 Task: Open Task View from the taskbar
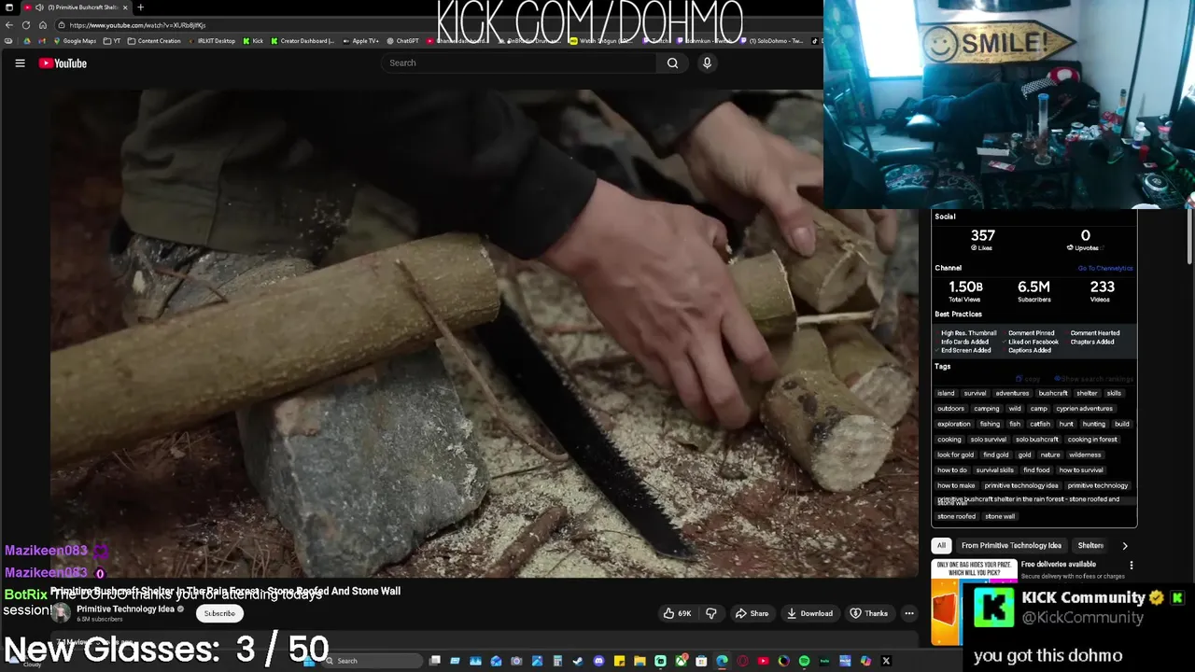point(434,661)
